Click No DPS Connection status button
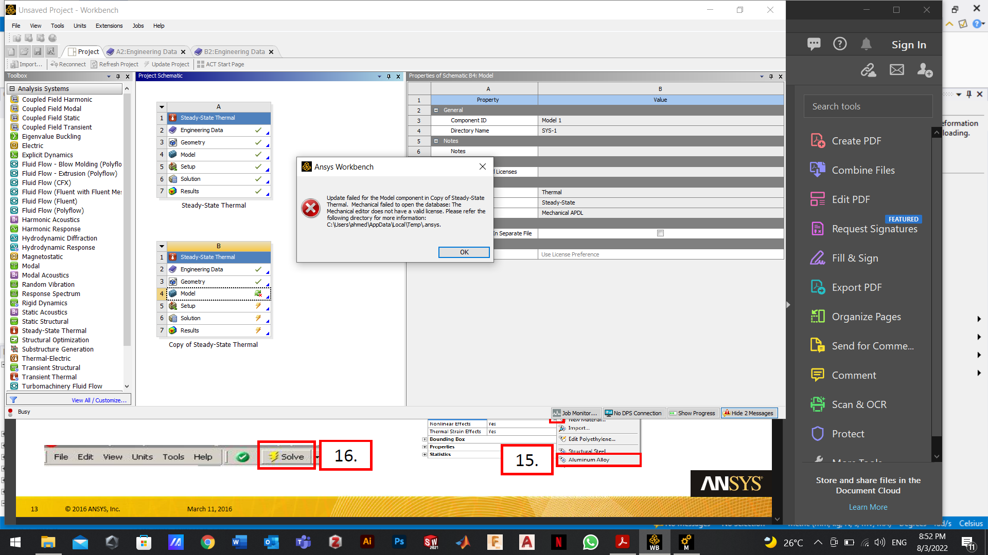Screen dimensions: 988x555 point(633,413)
